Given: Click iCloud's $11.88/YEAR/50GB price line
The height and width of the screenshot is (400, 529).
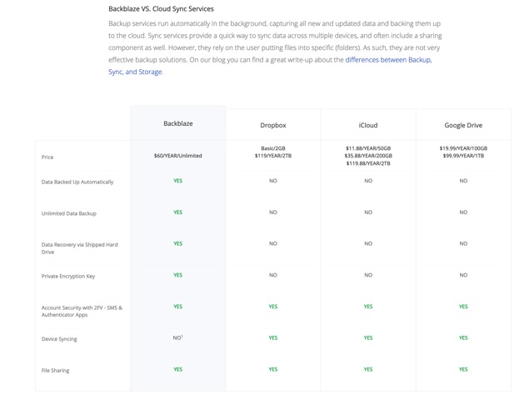Looking at the screenshot, I should 368,148.
